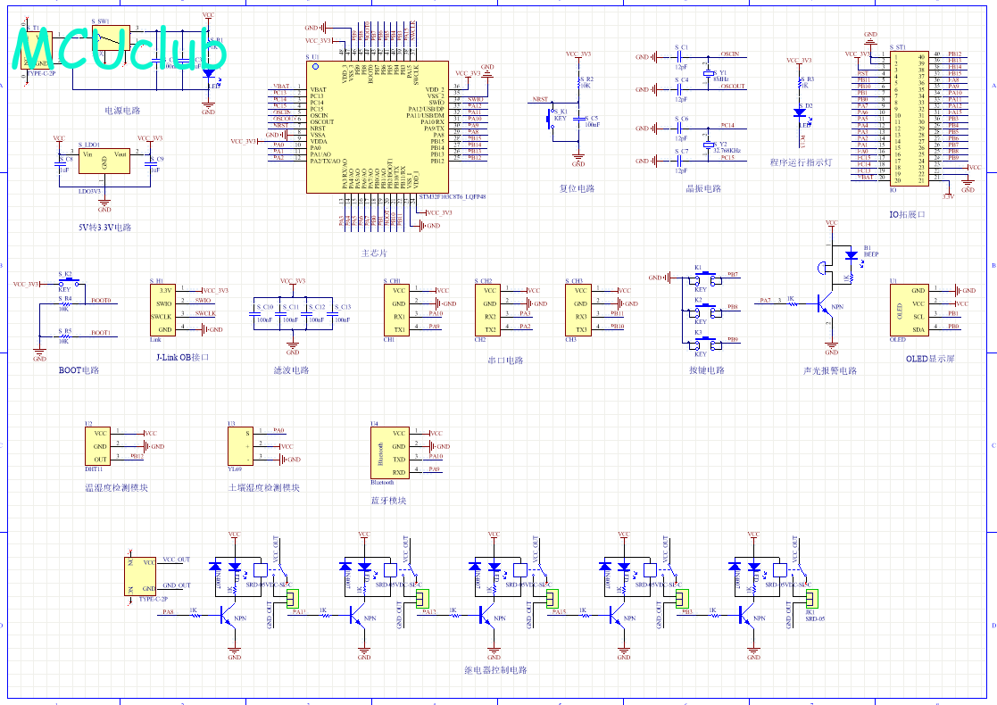
Task: Click the GND_OUT label beside TYPE-C-2P connector
Action: click(x=176, y=585)
